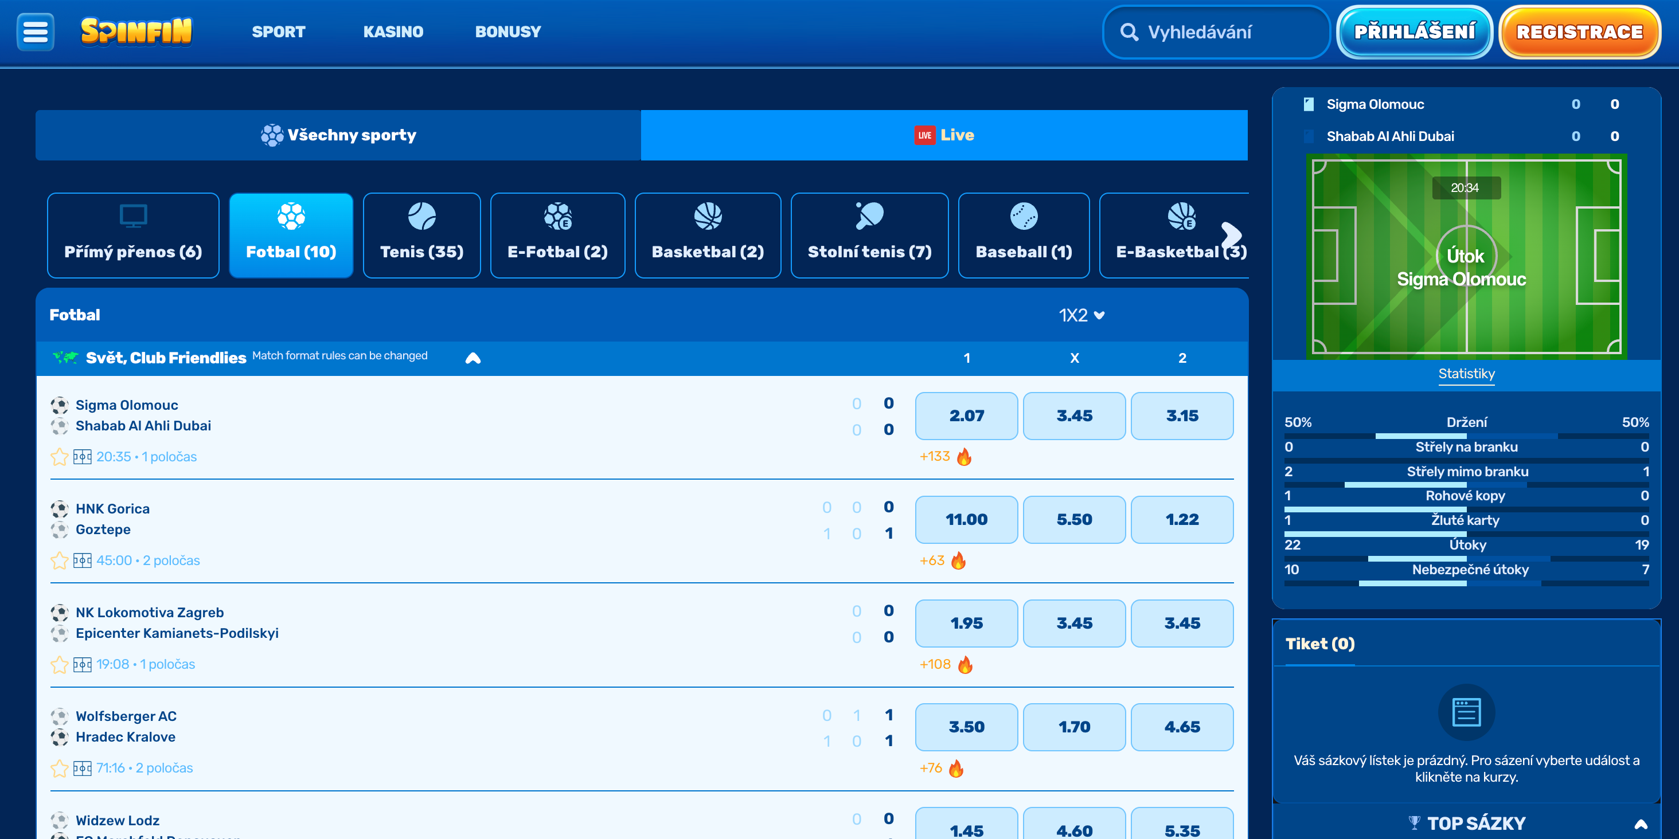This screenshot has height=839, width=1679.
Task: Open pitch tracker for NK Lokomotiva Zagreb match
Action: (82, 664)
